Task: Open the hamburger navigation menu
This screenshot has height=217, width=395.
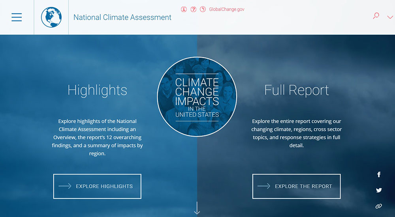Action: coord(17,17)
